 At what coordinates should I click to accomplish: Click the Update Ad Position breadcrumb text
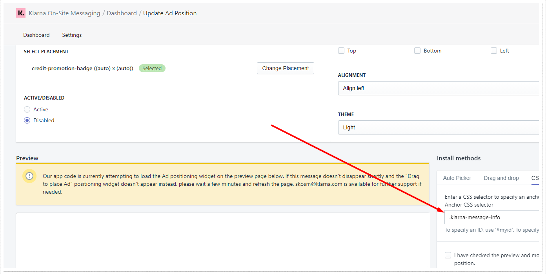[x=170, y=13]
